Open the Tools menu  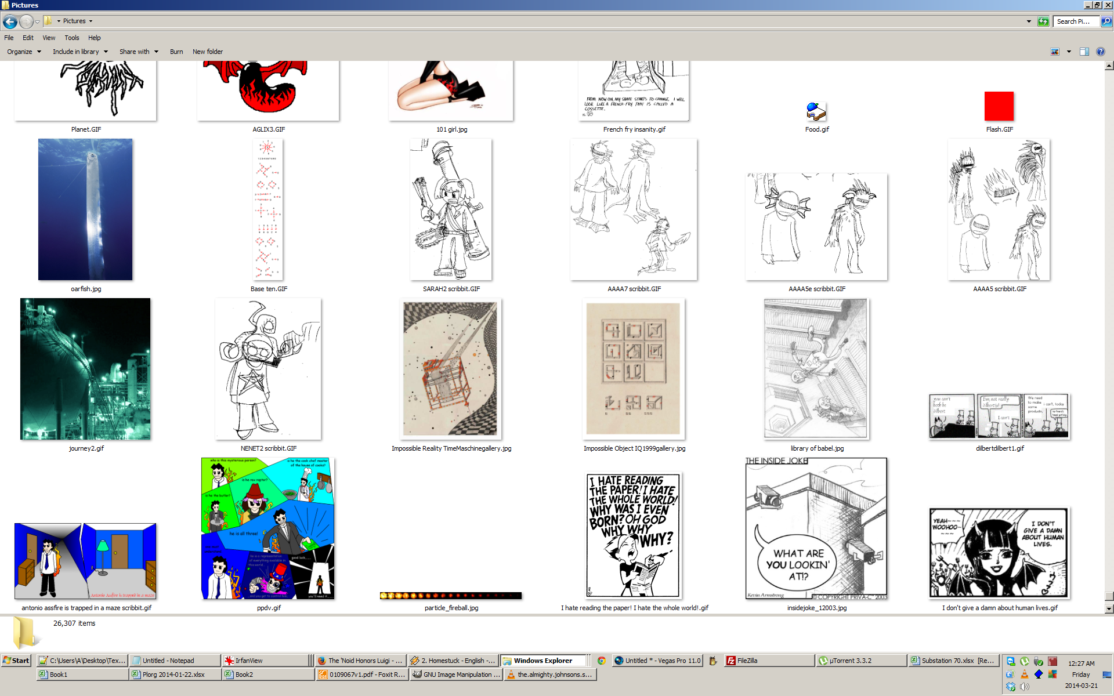(72, 38)
